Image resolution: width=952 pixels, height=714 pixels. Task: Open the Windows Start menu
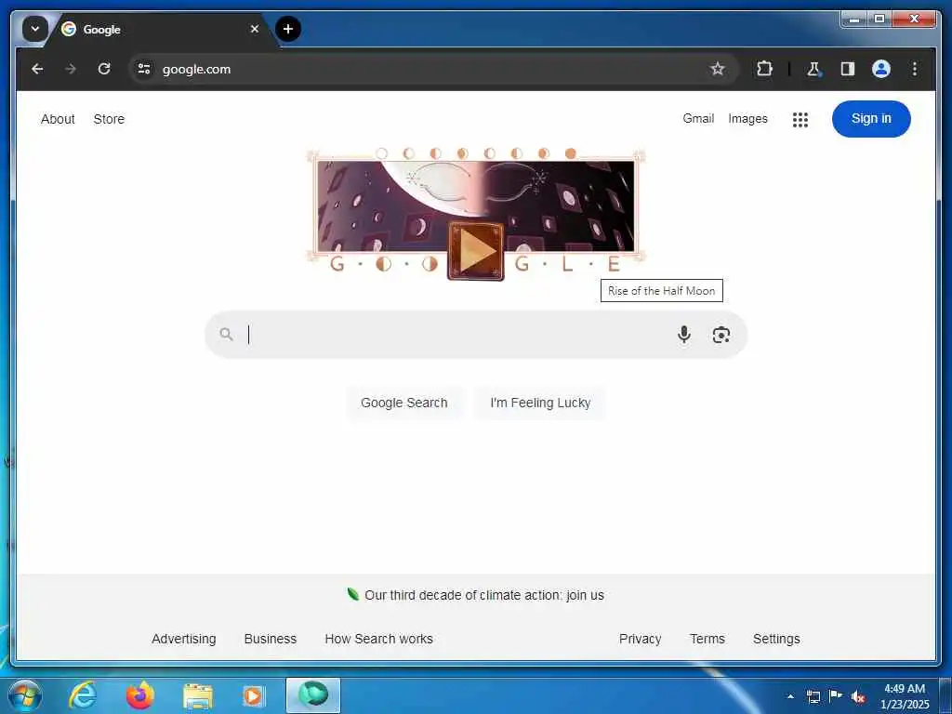pyautogui.click(x=24, y=695)
